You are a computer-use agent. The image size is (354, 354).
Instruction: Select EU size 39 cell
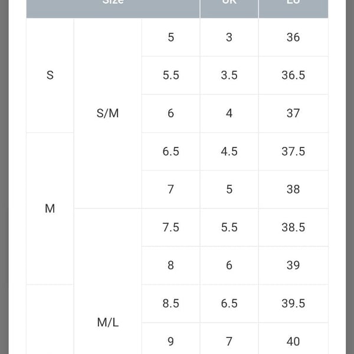coord(293,265)
